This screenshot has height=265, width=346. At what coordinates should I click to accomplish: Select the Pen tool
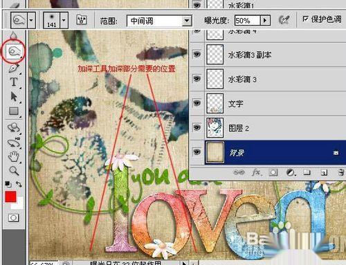13,68
